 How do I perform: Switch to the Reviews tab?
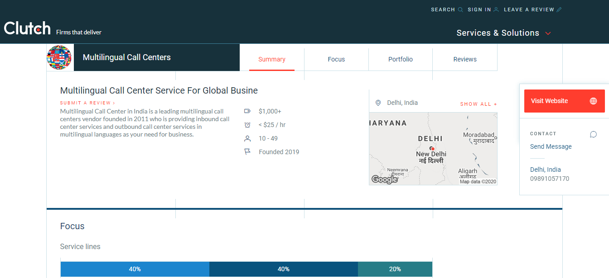click(465, 59)
